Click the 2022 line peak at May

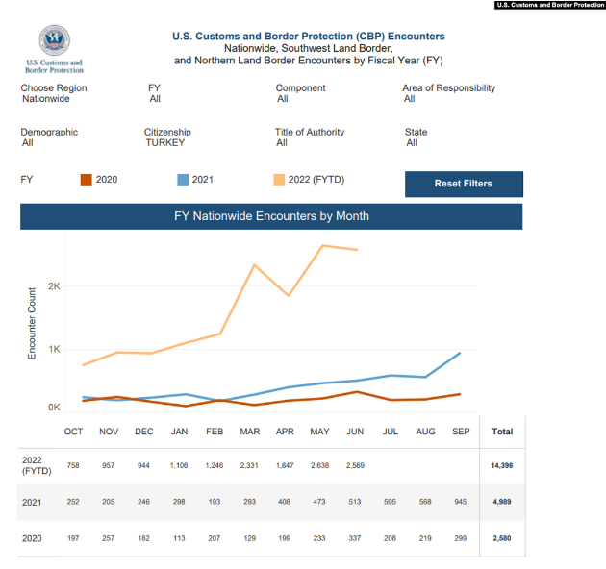[x=322, y=246]
